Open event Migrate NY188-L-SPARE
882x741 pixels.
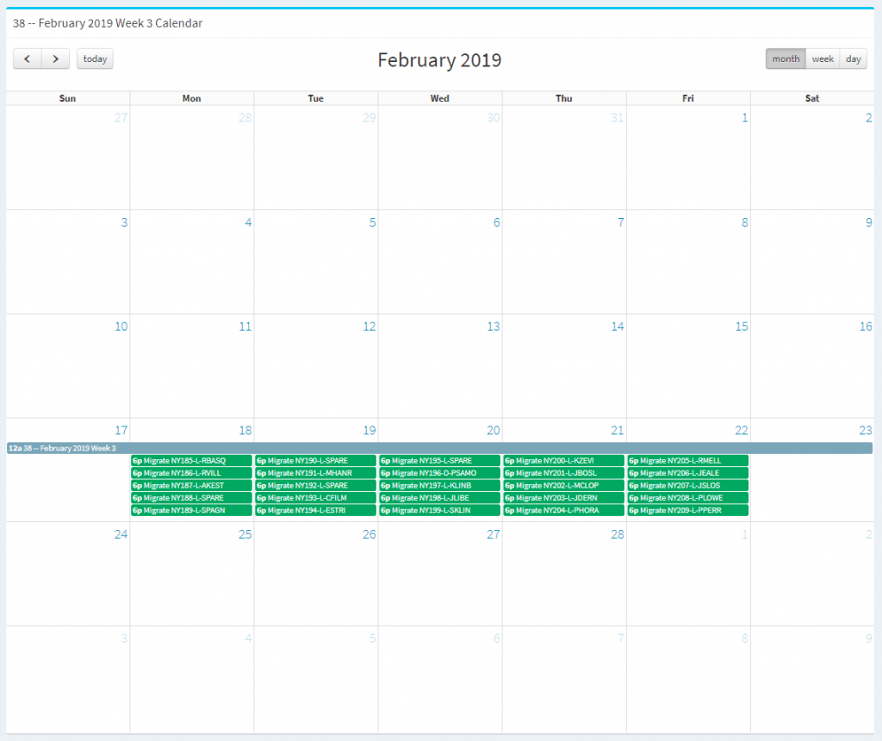tap(190, 497)
